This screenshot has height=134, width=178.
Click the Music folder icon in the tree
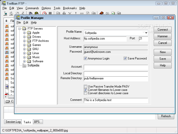[29, 57]
